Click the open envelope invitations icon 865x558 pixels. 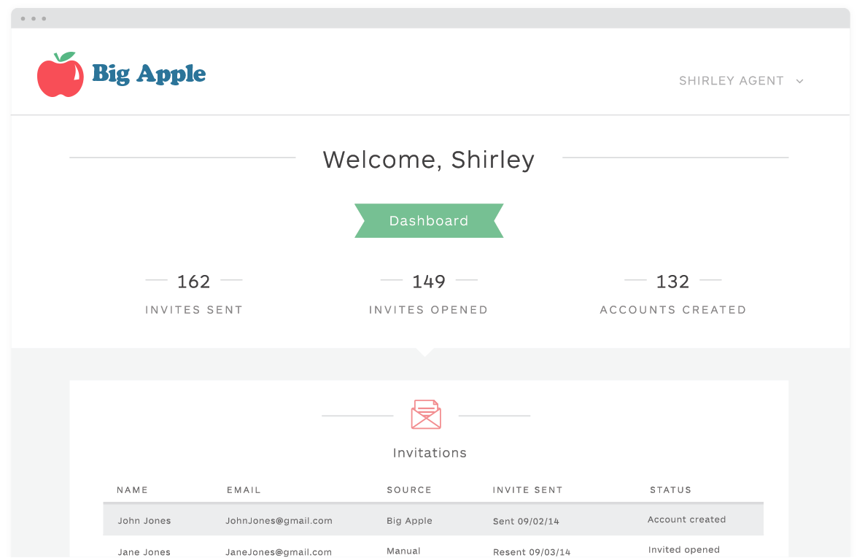[x=426, y=414]
